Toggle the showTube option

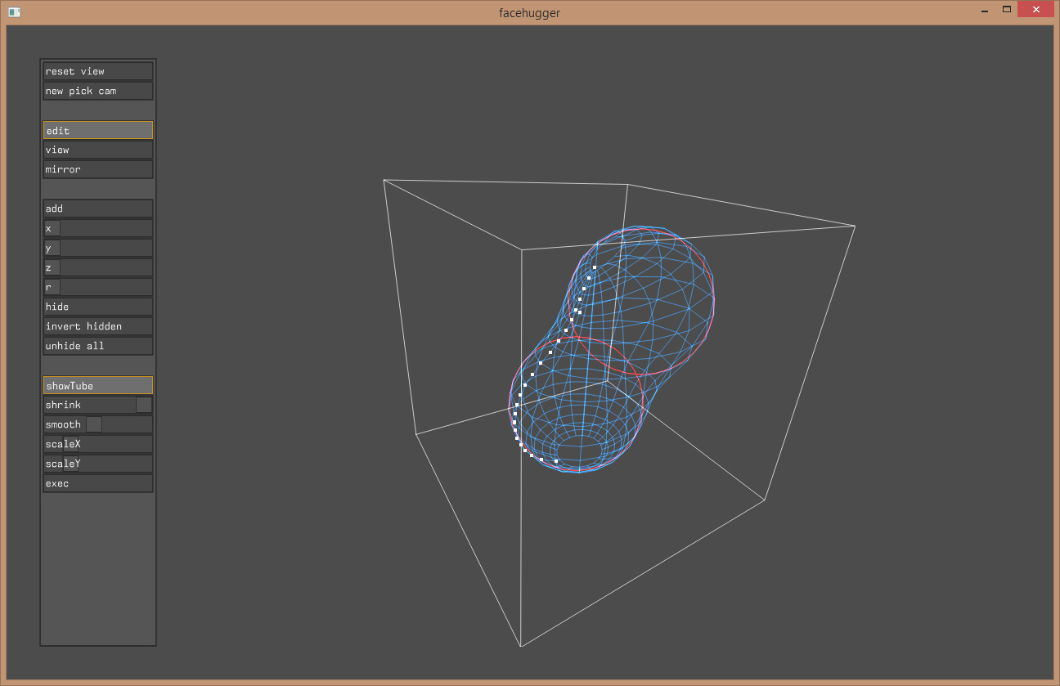tap(97, 385)
